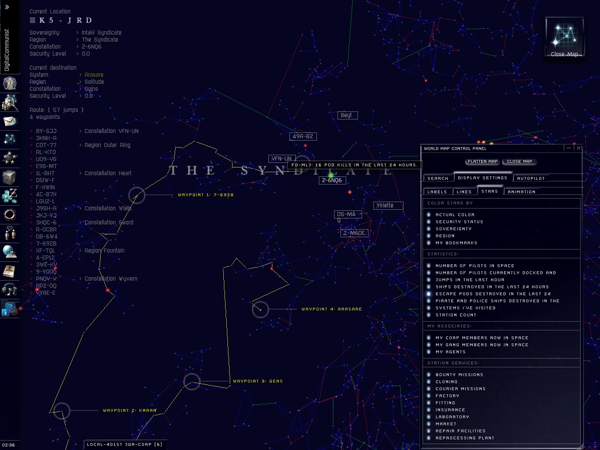Click the list icon beside K5-JRD

33,21
